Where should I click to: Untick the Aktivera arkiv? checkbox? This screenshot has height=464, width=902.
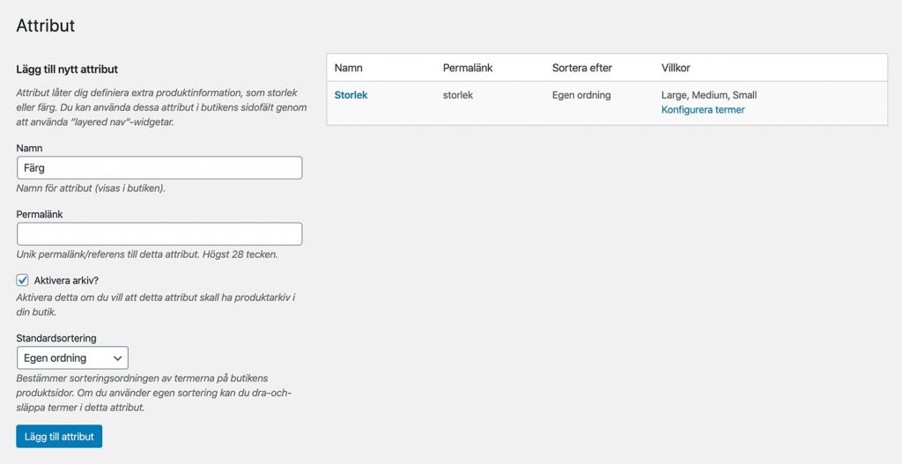click(22, 281)
